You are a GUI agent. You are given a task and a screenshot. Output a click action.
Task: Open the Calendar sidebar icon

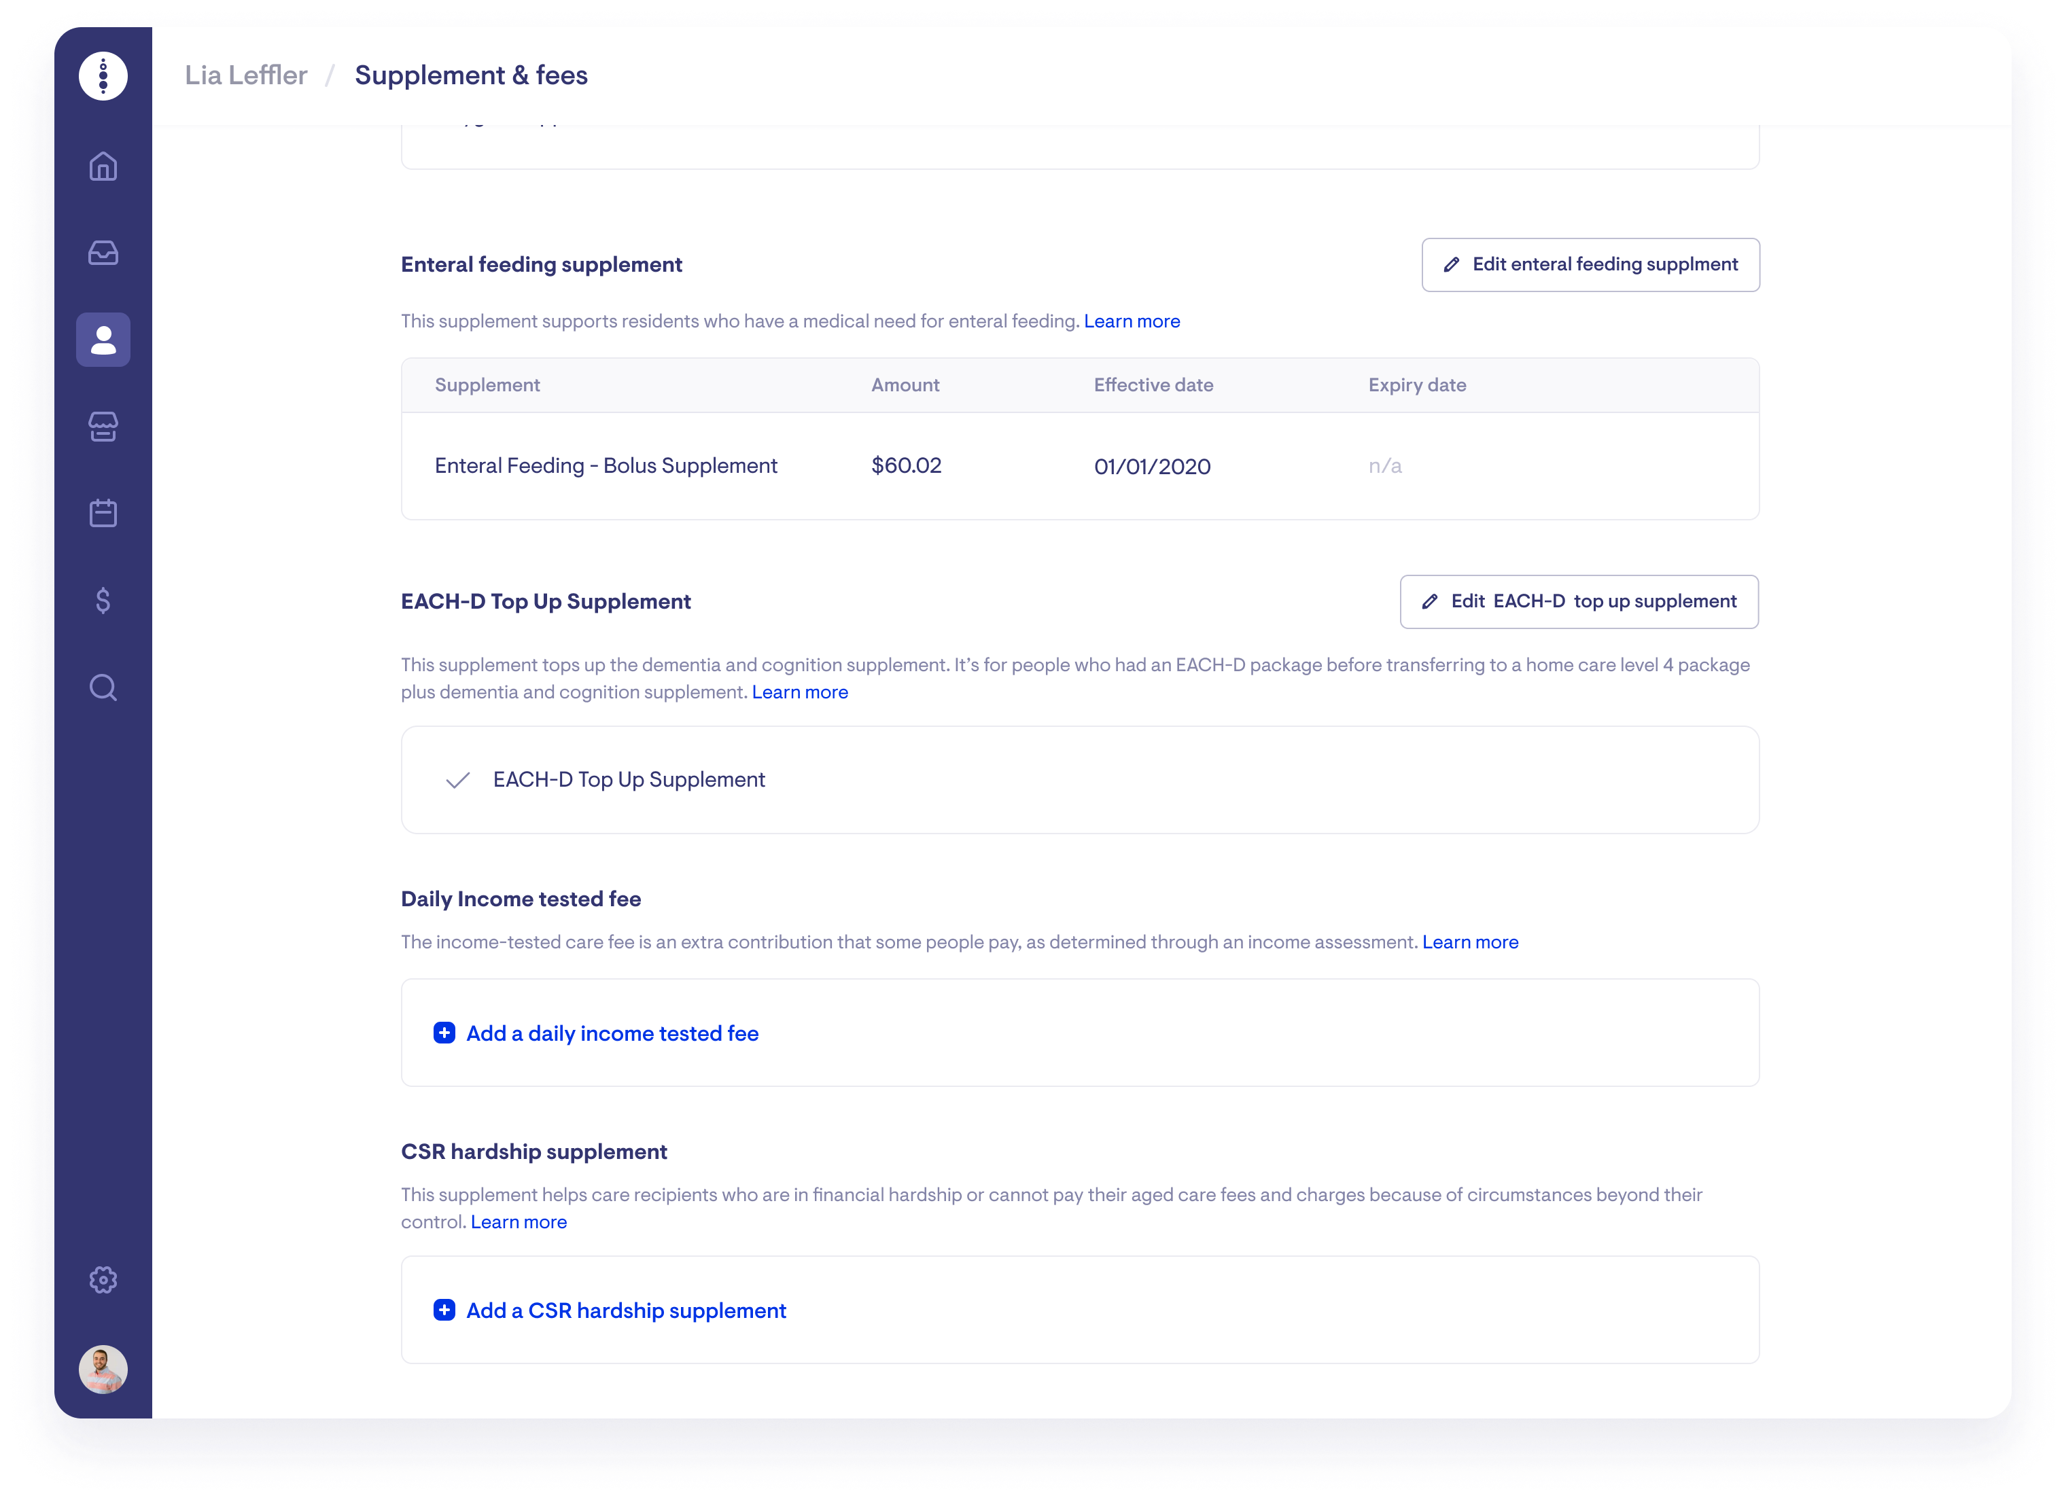coord(103,513)
